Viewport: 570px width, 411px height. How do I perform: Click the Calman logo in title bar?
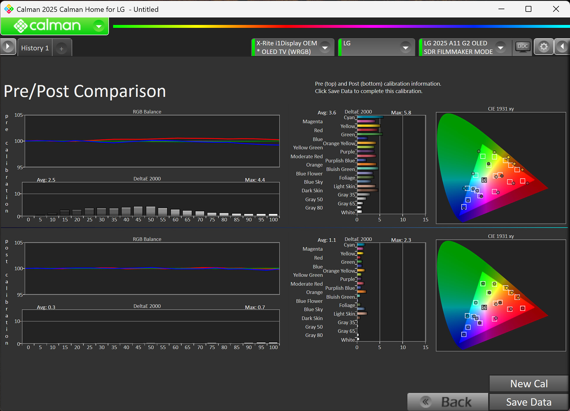(9, 9)
